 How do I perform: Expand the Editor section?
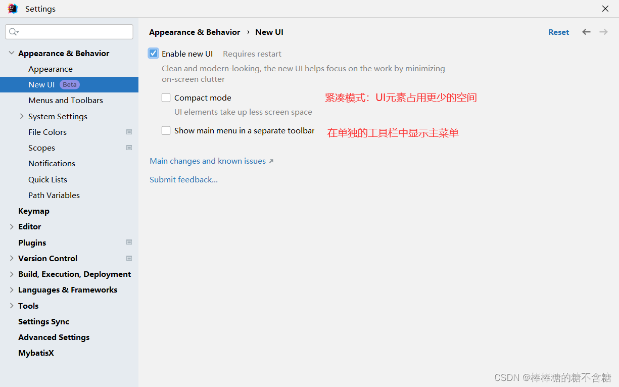(12, 227)
